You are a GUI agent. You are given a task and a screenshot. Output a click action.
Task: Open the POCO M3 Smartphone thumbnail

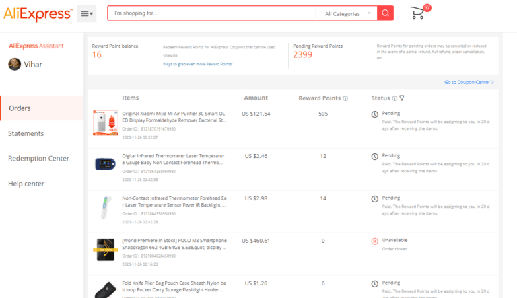106,250
